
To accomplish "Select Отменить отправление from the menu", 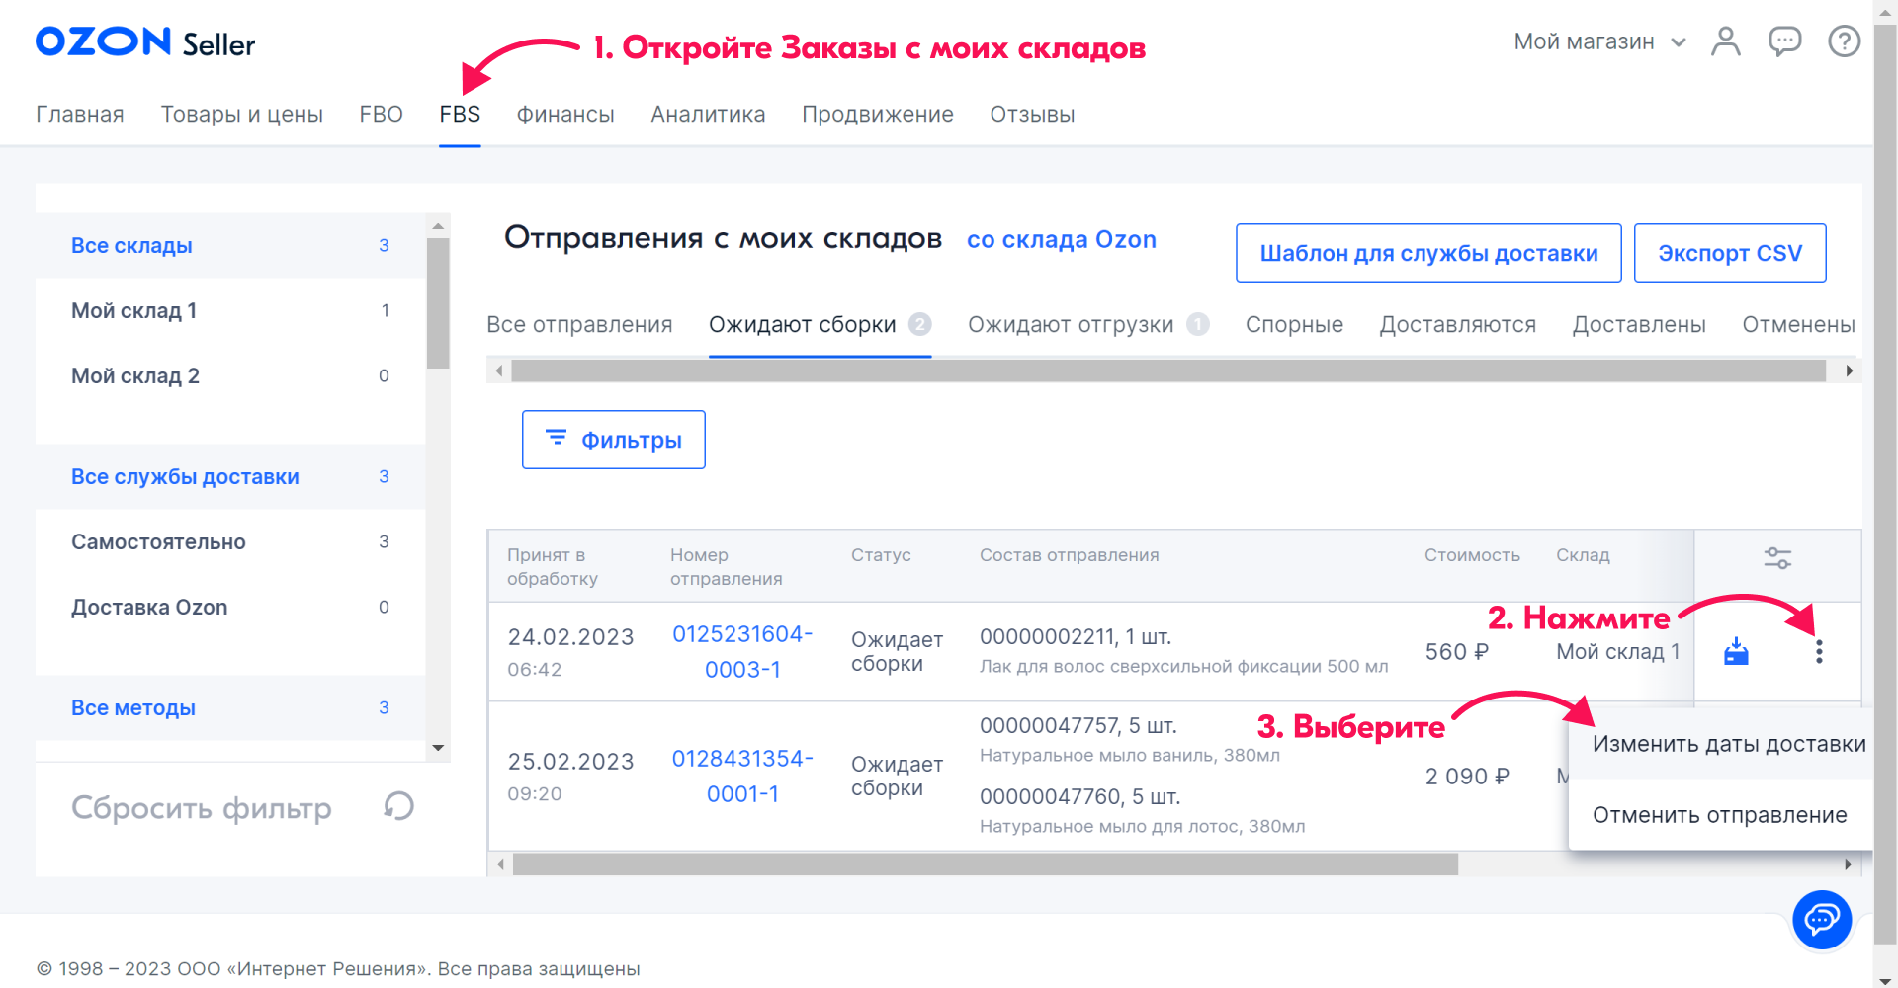I will pos(1721,815).
